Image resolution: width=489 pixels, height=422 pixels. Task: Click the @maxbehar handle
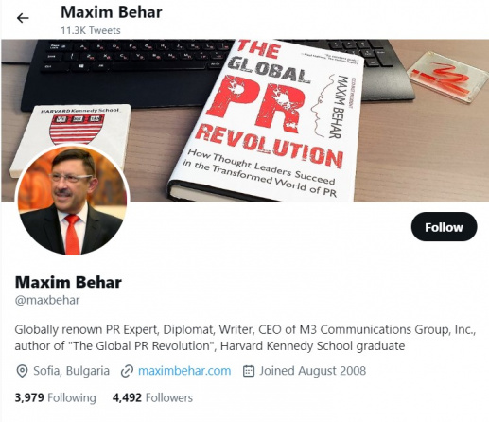click(47, 300)
